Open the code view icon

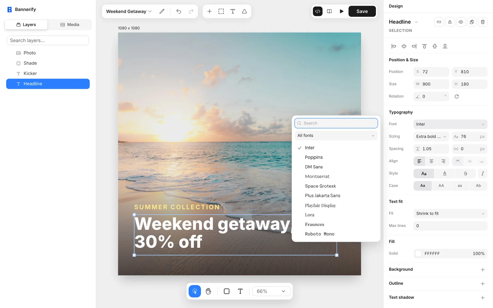(318, 11)
